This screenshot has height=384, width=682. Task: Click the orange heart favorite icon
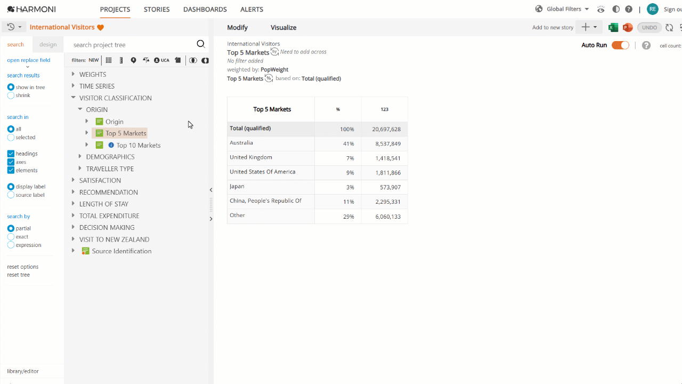[x=101, y=27]
